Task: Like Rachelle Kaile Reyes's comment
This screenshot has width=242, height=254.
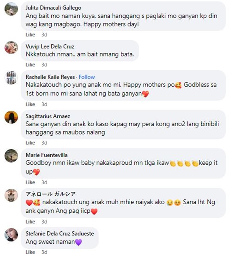Action: coord(30,105)
